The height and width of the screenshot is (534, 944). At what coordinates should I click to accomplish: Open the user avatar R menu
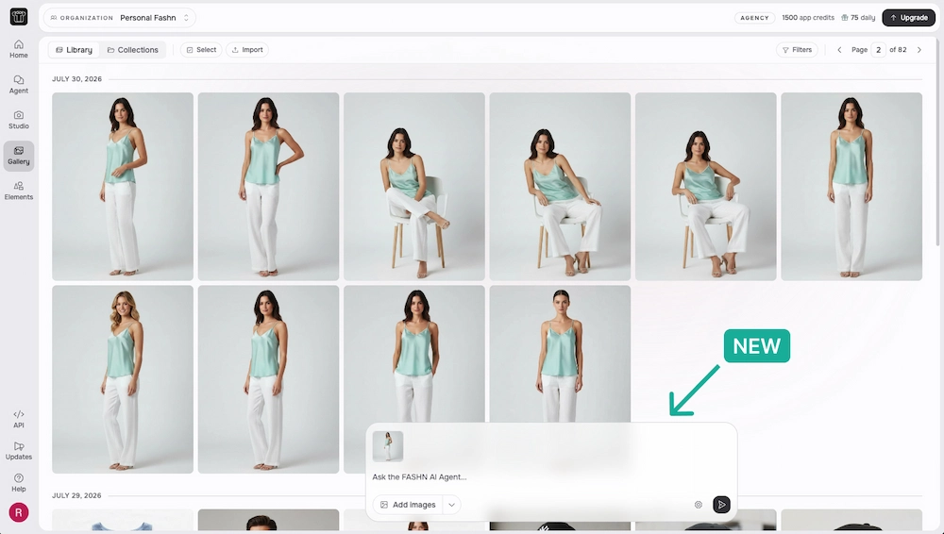19,512
